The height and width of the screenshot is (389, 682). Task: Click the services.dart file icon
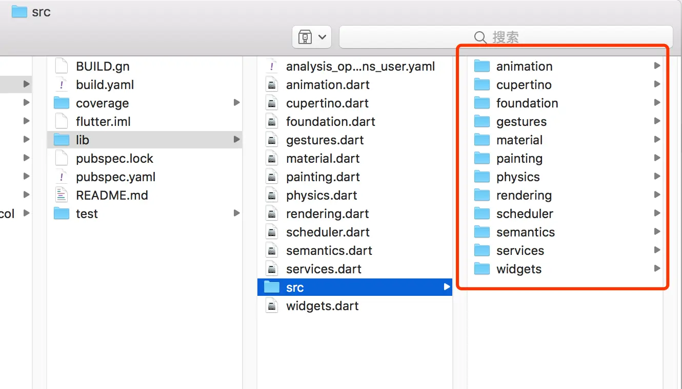click(x=272, y=269)
